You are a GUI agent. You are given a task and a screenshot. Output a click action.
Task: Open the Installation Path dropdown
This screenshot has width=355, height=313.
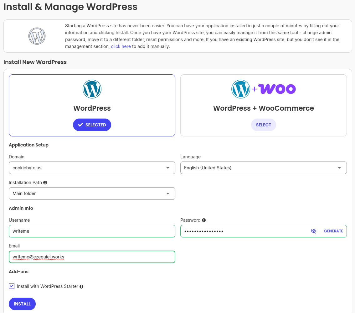[x=92, y=194]
